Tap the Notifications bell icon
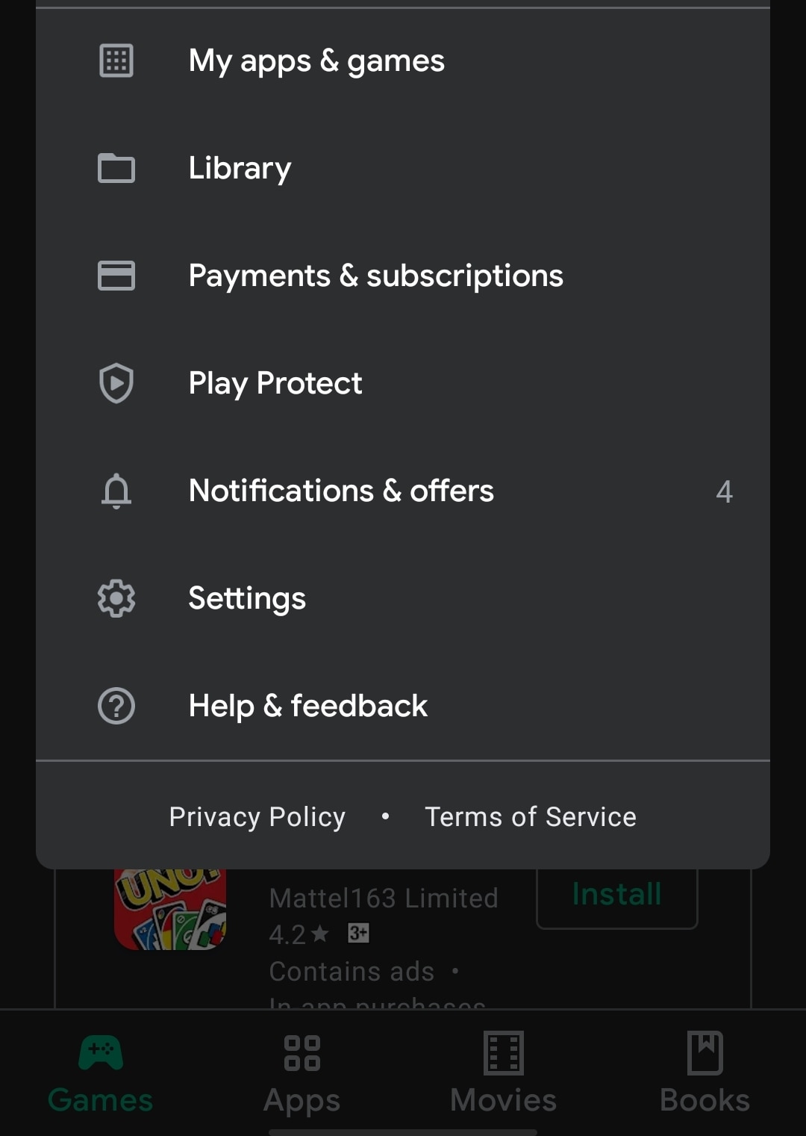 click(116, 491)
